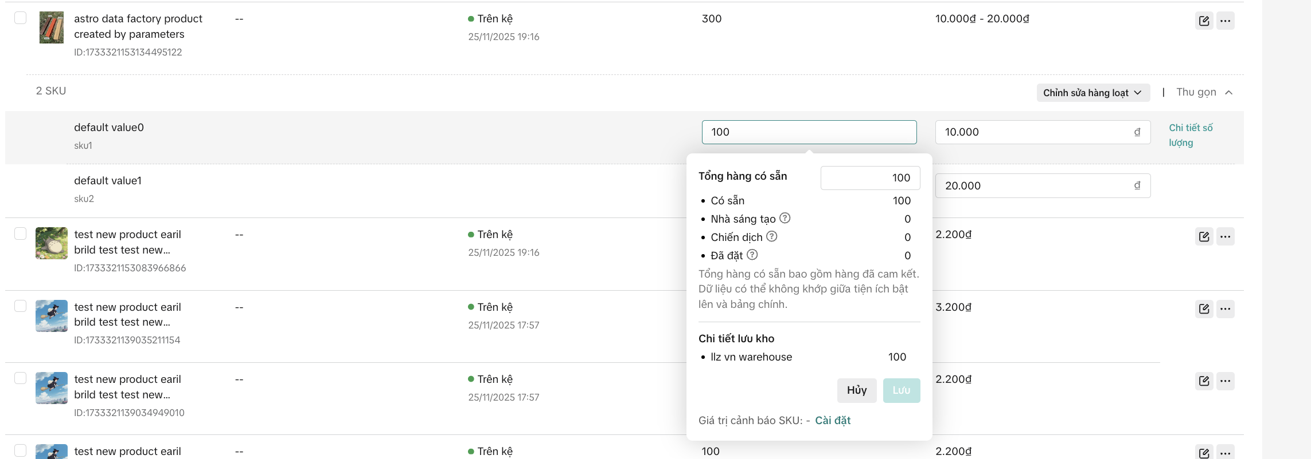Click the Tổng hàng có sẵn input field

coord(870,178)
